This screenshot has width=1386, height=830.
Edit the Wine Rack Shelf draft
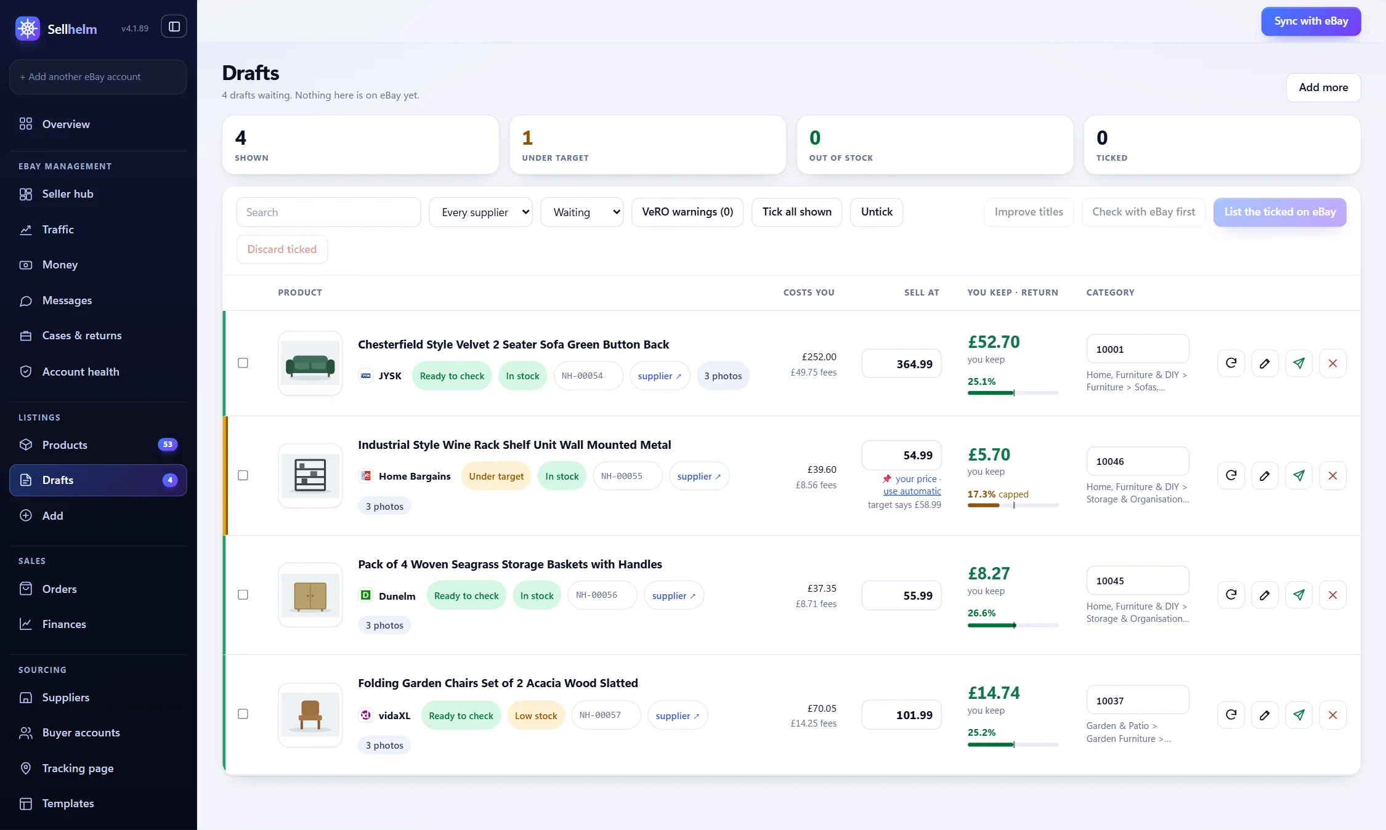[1265, 475]
